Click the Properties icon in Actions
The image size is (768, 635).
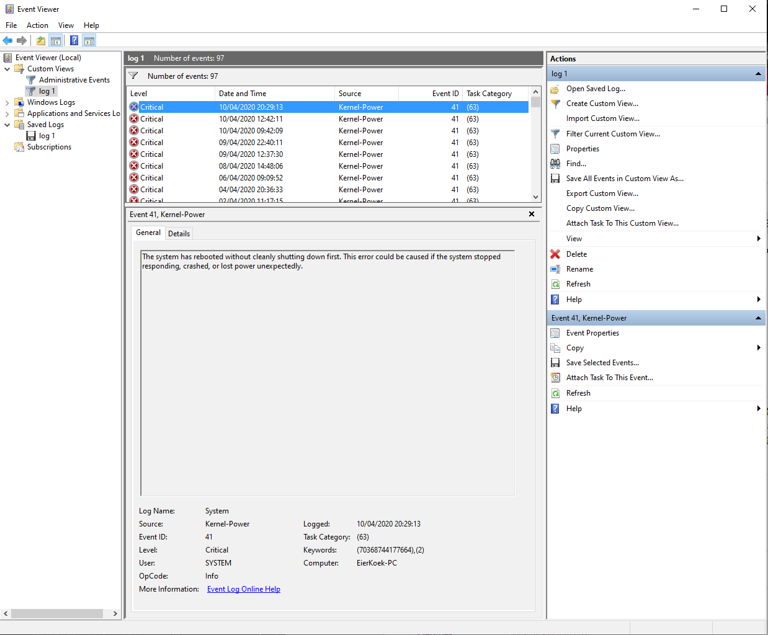pyautogui.click(x=555, y=149)
